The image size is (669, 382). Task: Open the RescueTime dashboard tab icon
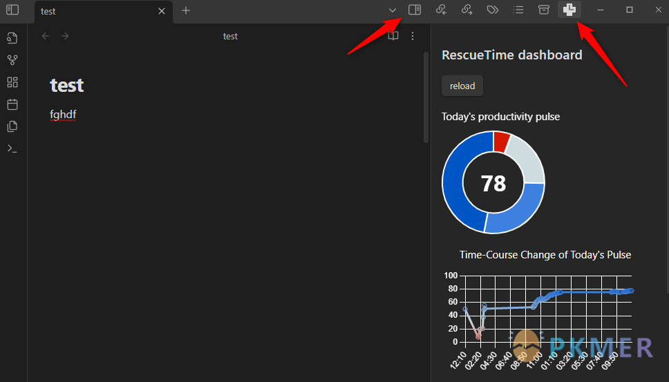[569, 10]
